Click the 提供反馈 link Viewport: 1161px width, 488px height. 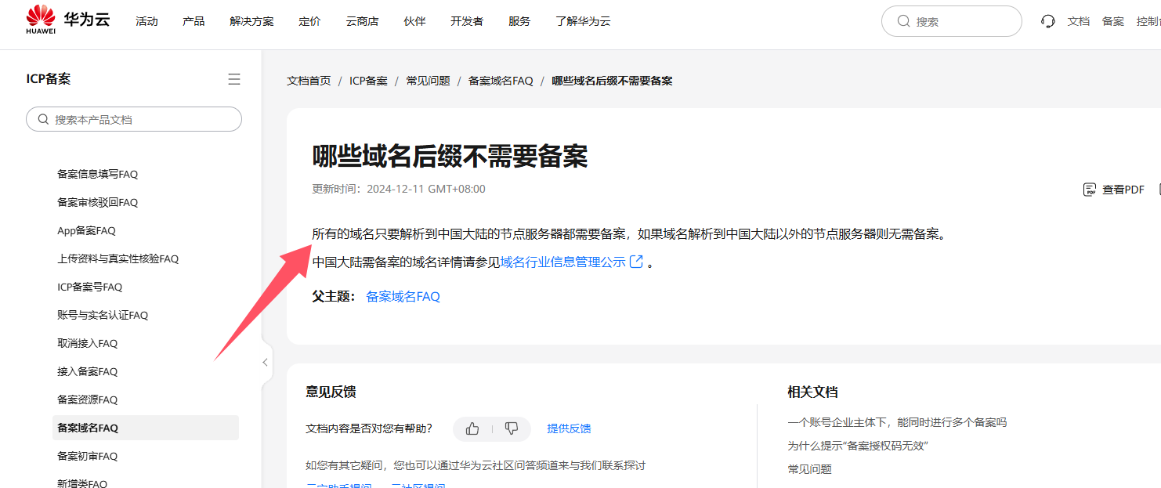[x=569, y=428]
